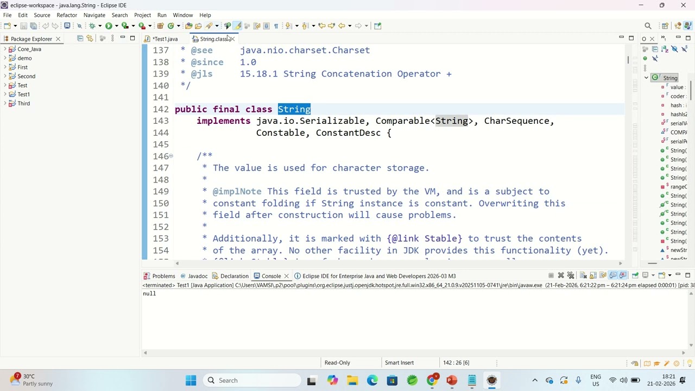The height and width of the screenshot is (391, 695).
Task: Open the Open Console dropdown arrow
Action: point(670,275)
